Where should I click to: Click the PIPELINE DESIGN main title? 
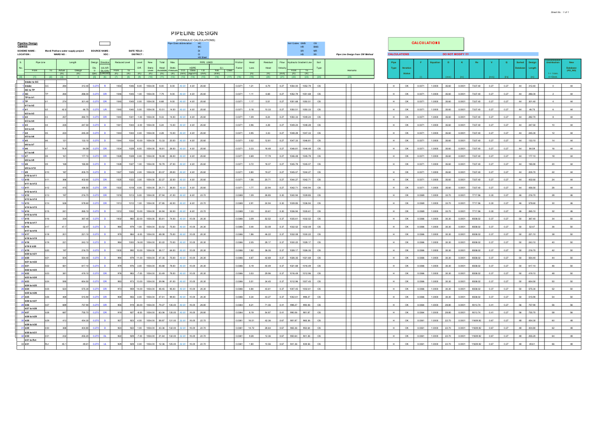(x=194, y=34)
